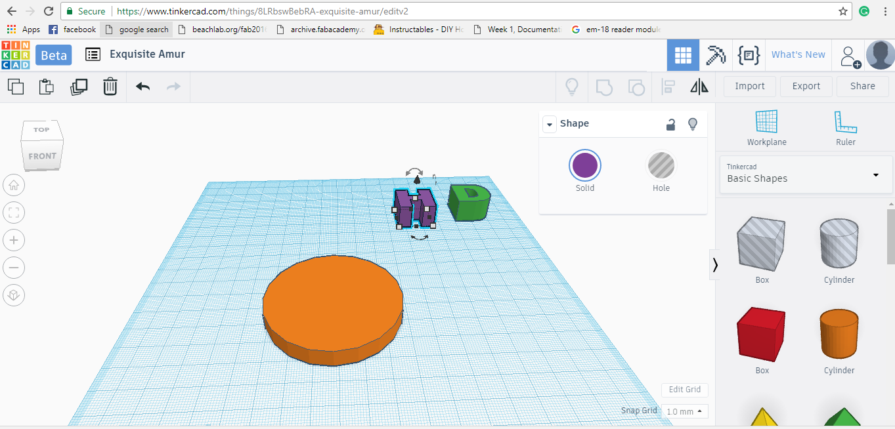Toggle the shape lock icon
895x429 pixels.
tap(670, 124)
